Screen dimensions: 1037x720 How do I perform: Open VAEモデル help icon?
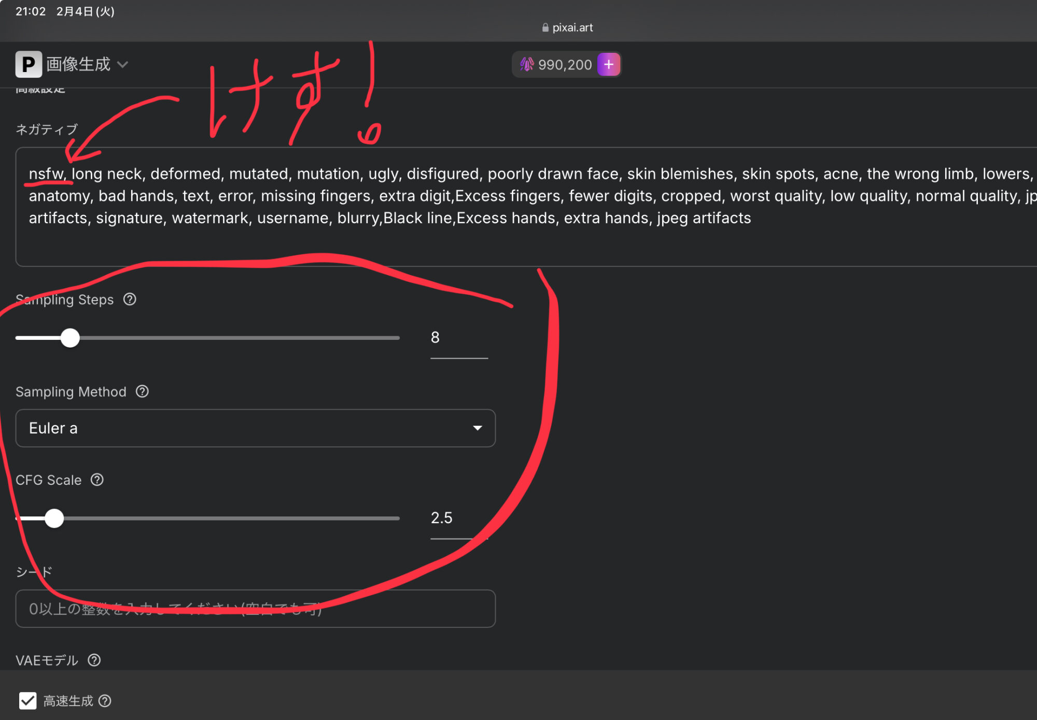pos(94,660)
